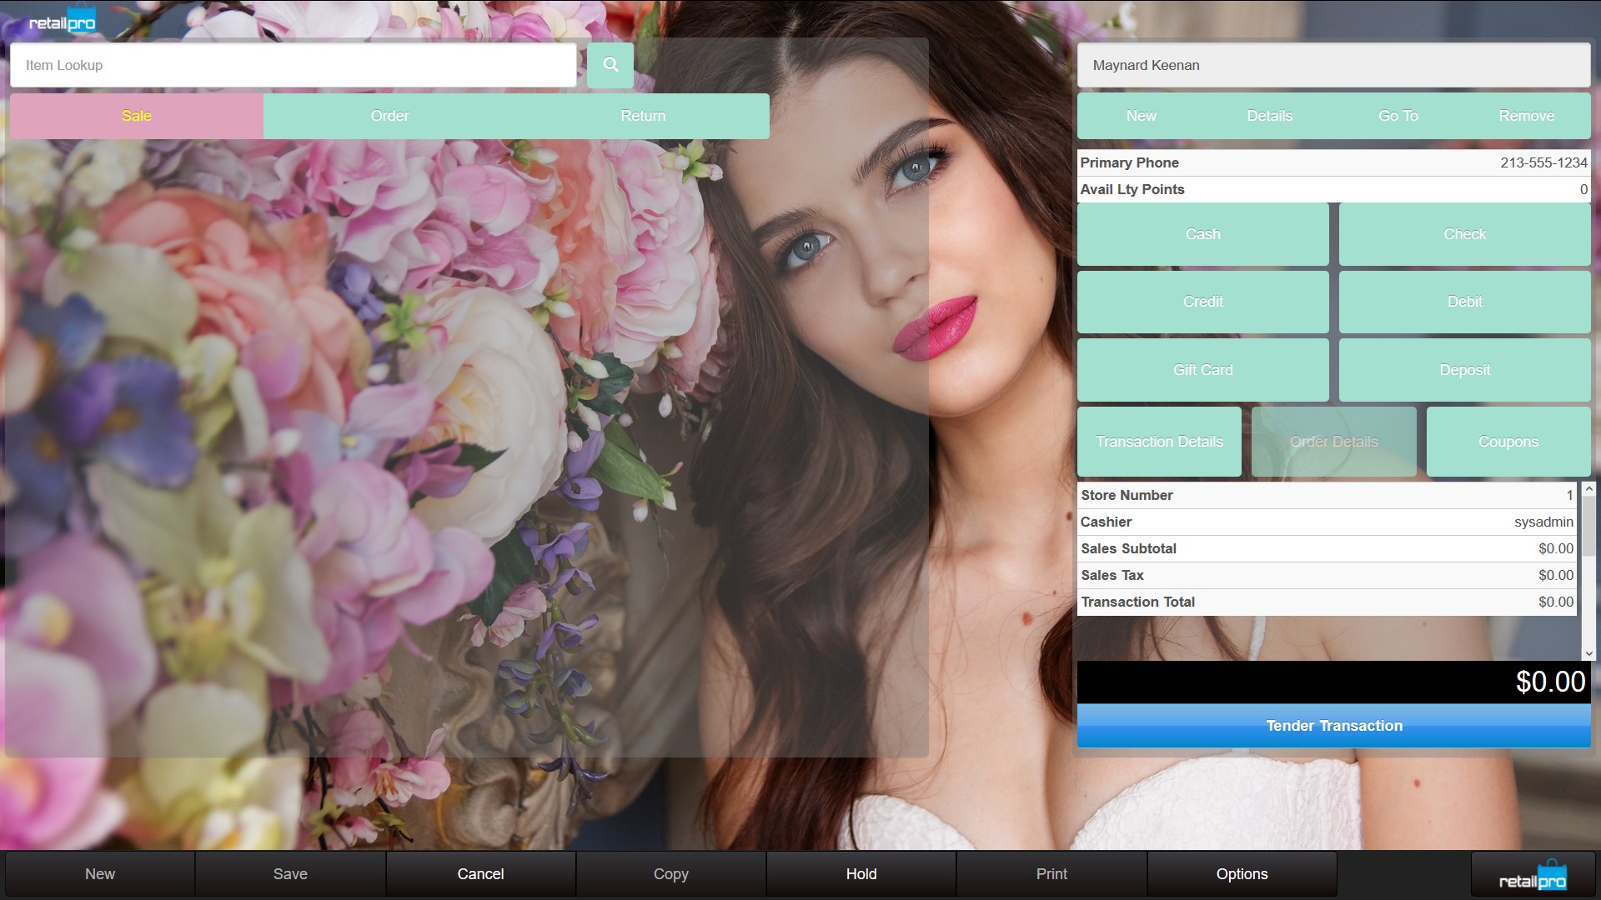Open the Options menu in the bottom bar
Image resolution: width=1601 pixels, height=900 pixels.
tap(1242, 874)
